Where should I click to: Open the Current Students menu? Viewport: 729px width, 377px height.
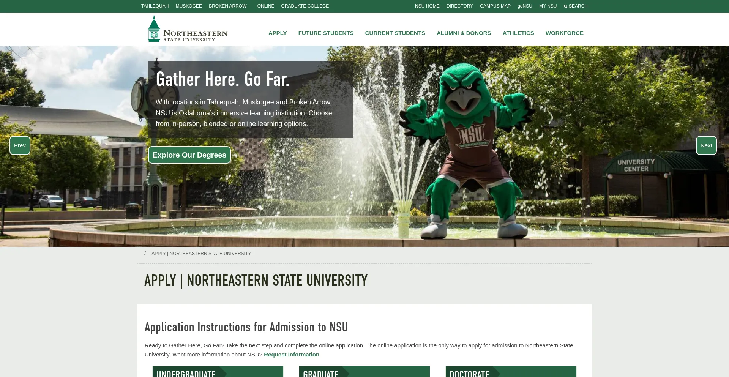point(395,33)
